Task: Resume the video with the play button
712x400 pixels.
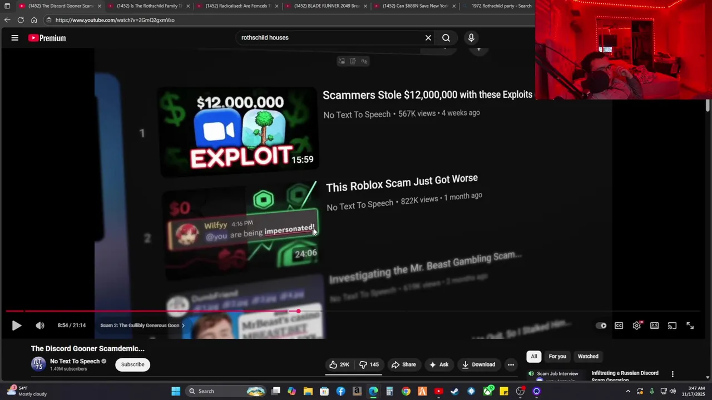Action: [17, 326]
